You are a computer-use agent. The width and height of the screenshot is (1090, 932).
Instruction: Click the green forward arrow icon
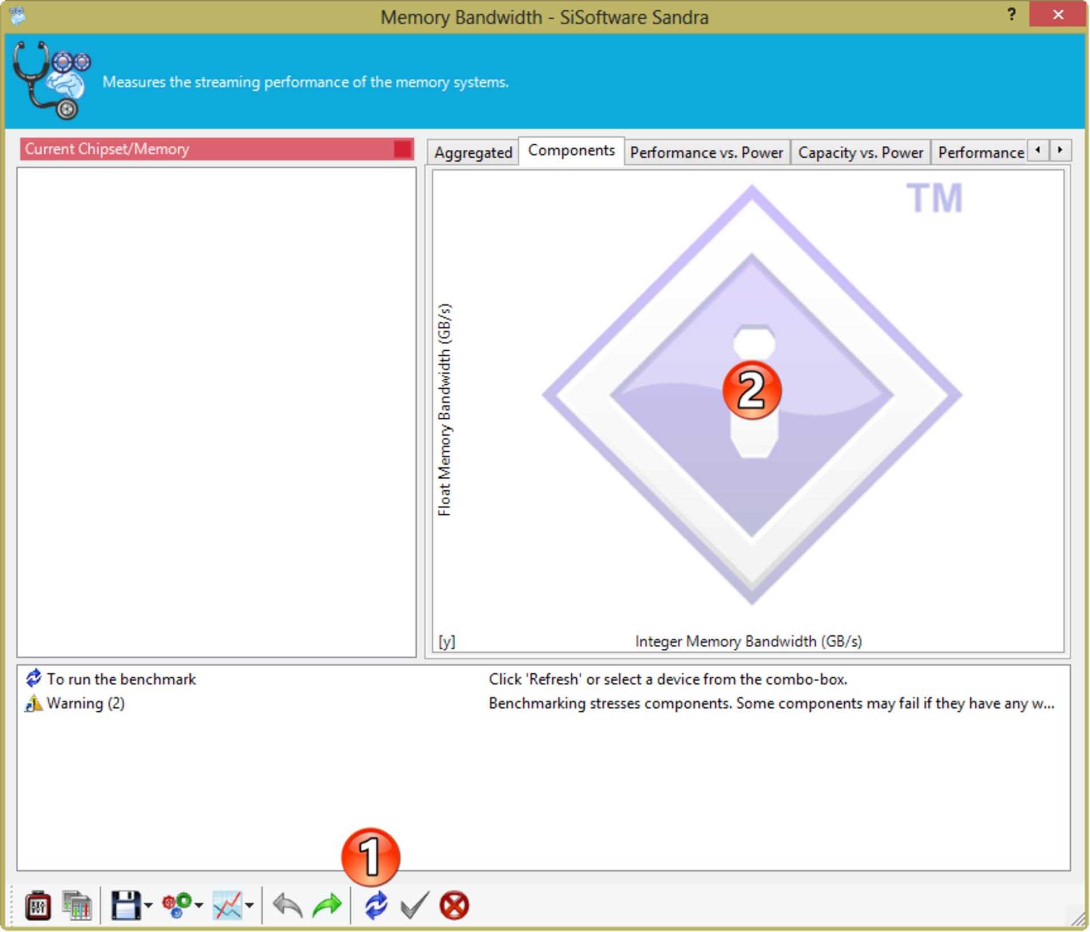[327, 905]
